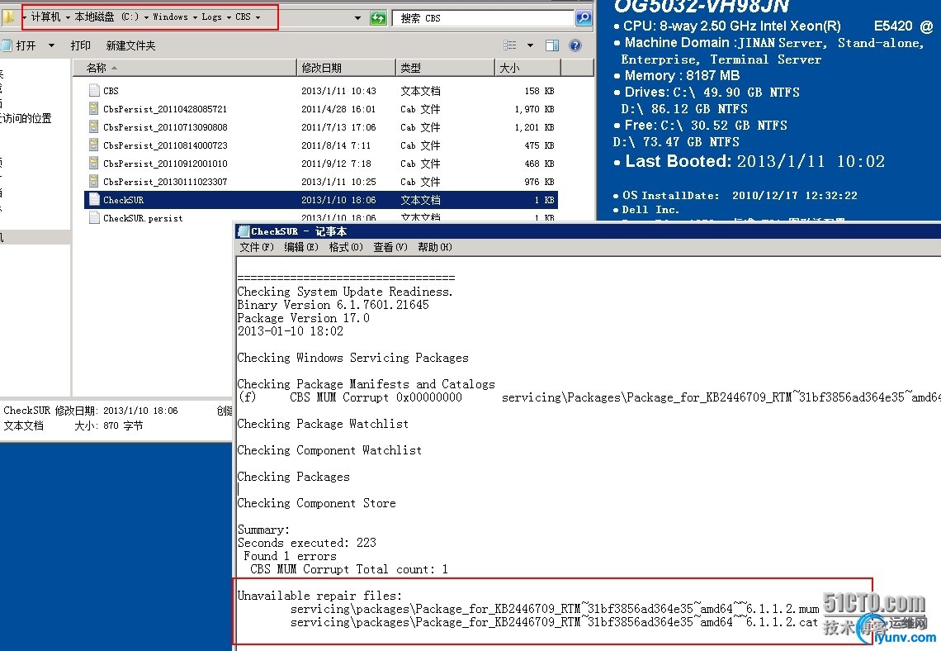Sort files by the 名称 column header
This screenshot has width=941, height=651.
coord(184,68)
